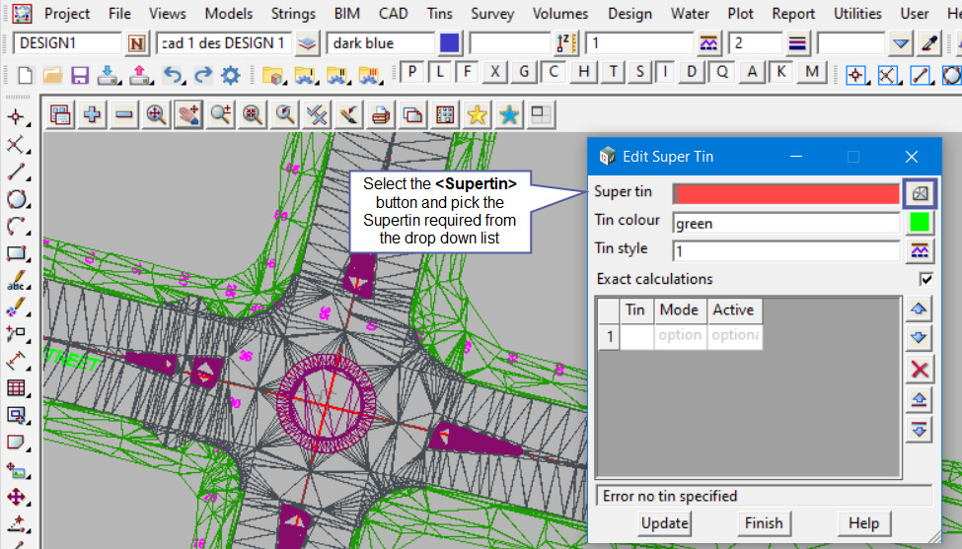
Task: Click the view's zoom-in plus icon
Action: pyautogui.click(x=93, y=114)
